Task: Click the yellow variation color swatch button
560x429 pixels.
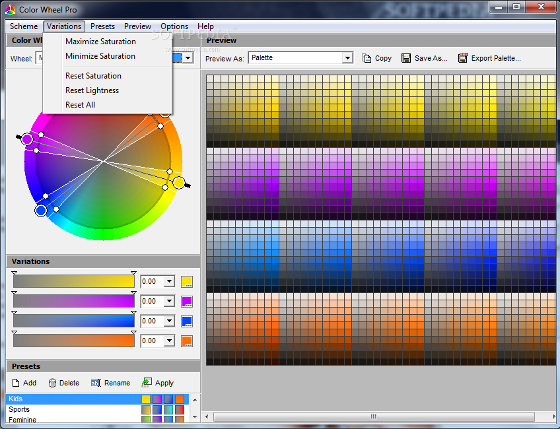Action: tap(187, 282)
